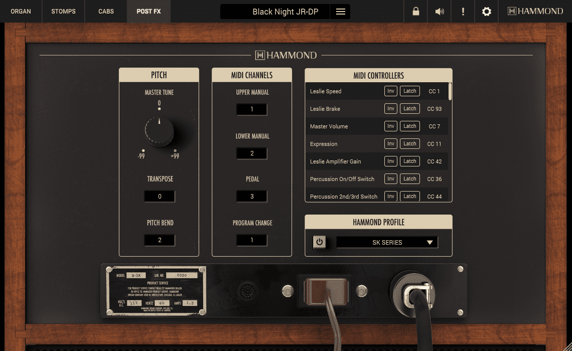Toggle Inv for Master Volume

coord(391,126)
